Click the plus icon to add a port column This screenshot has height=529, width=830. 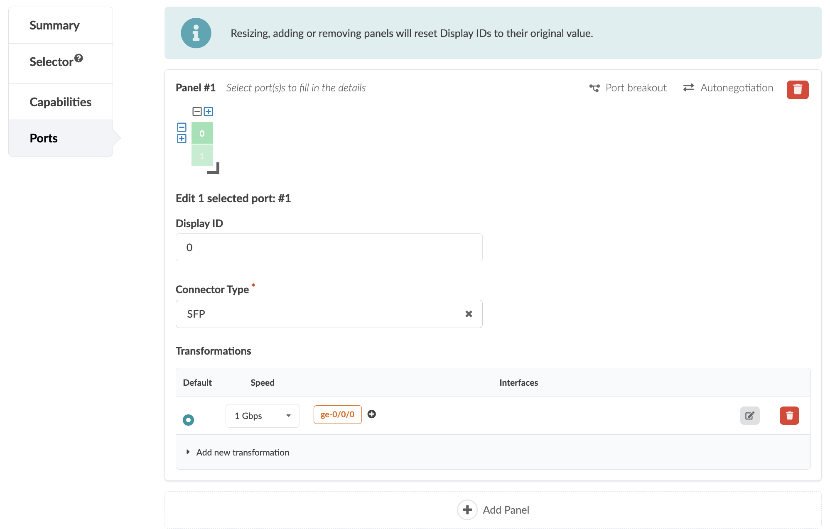209,111
